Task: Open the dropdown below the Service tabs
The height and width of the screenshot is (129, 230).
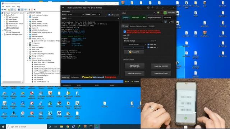Action: [x=142, y=22]
